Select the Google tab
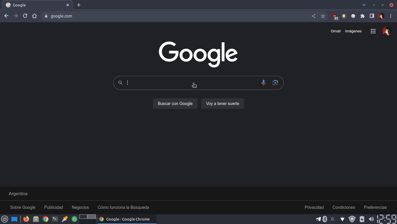The image size is (397, 224). 37,5
